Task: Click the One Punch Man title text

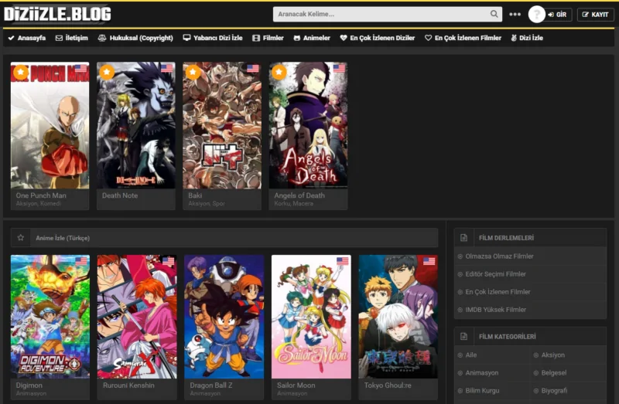Action: tap(41, 195)
